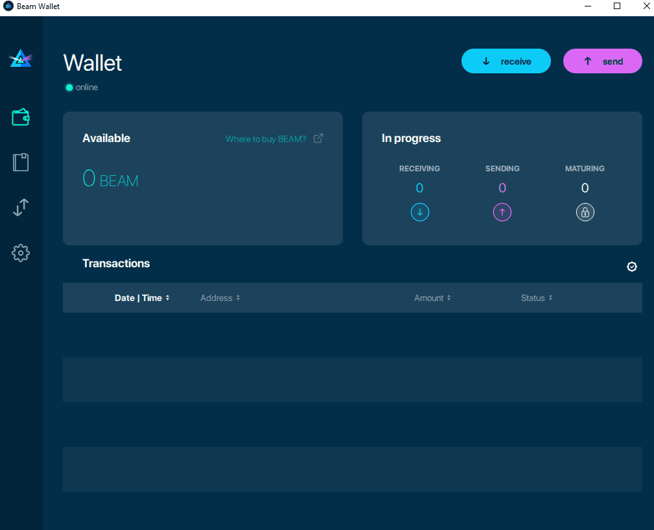
Task: Open the Wallet sidebar tab icon
Action: 21,117
